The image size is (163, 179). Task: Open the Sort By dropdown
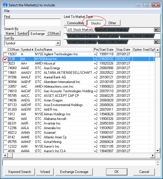point(58,43)
